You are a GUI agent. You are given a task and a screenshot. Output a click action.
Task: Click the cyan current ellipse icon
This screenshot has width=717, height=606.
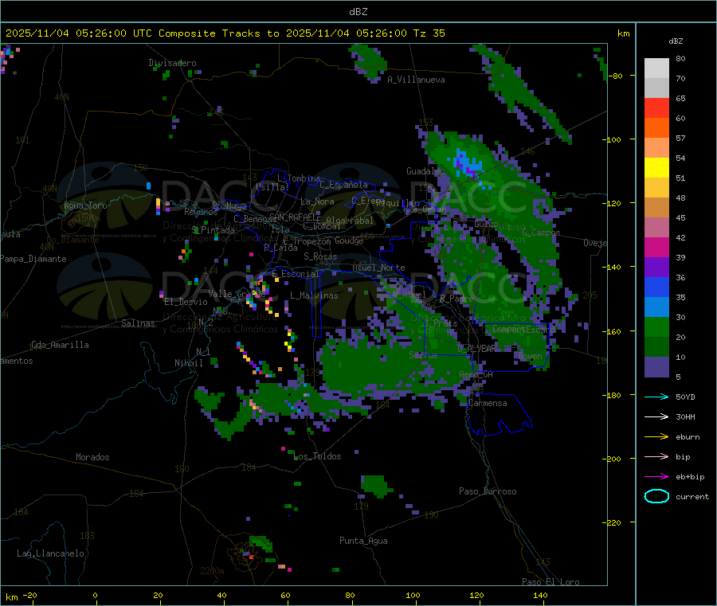point(656,496)
